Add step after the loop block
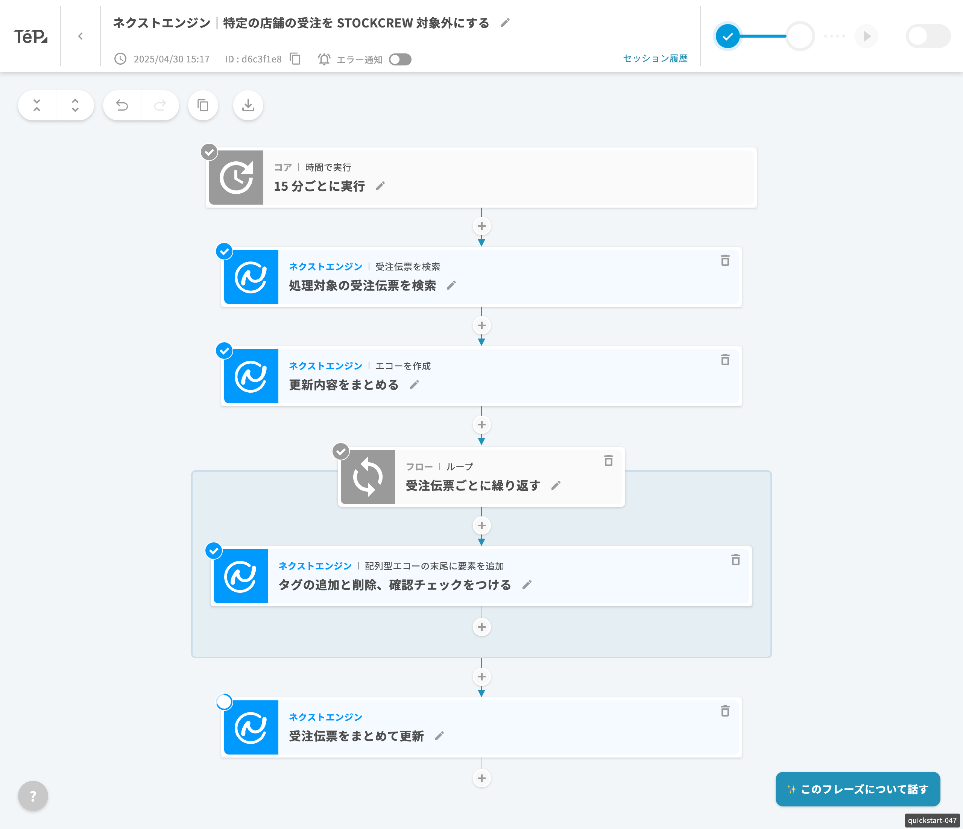The image size is (963, 829). click(481, 677)
